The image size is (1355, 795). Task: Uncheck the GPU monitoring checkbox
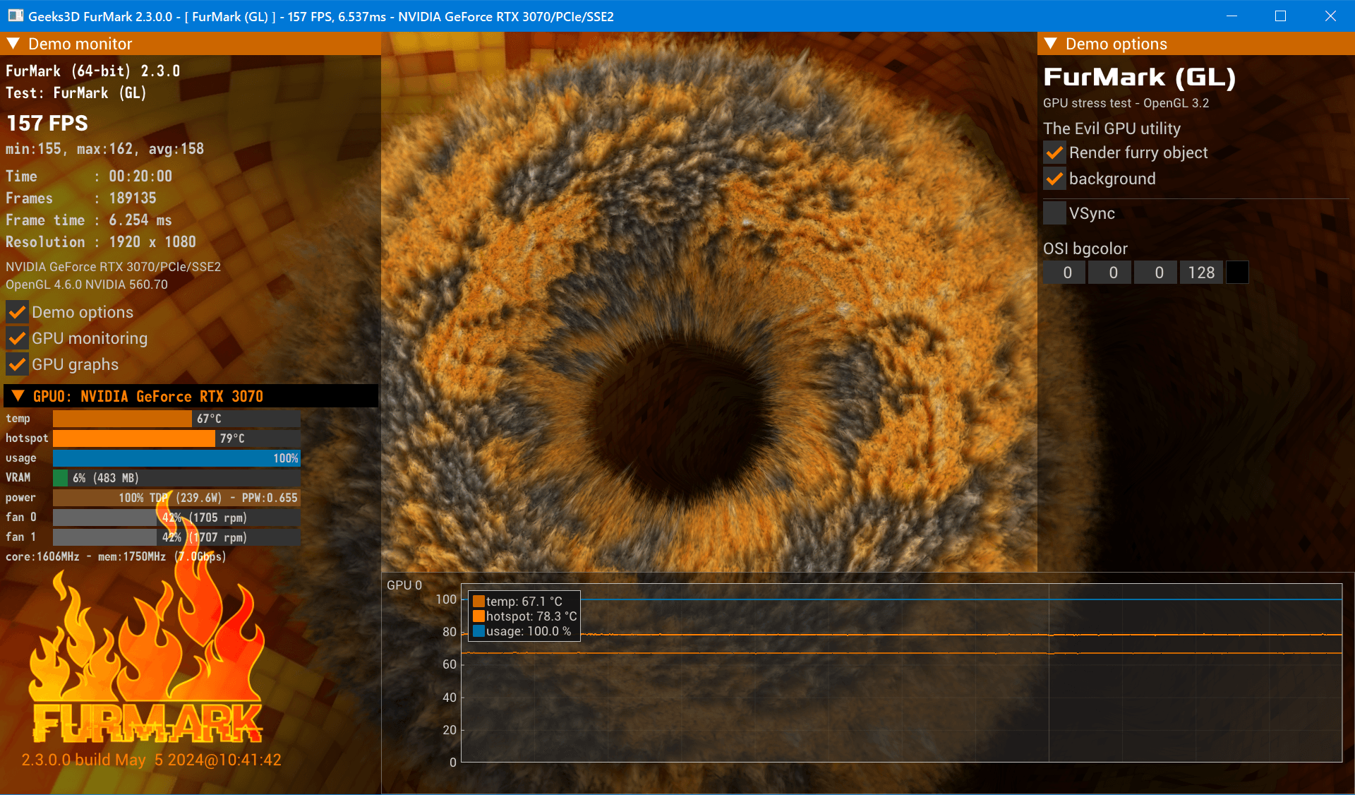pos(18,338)
